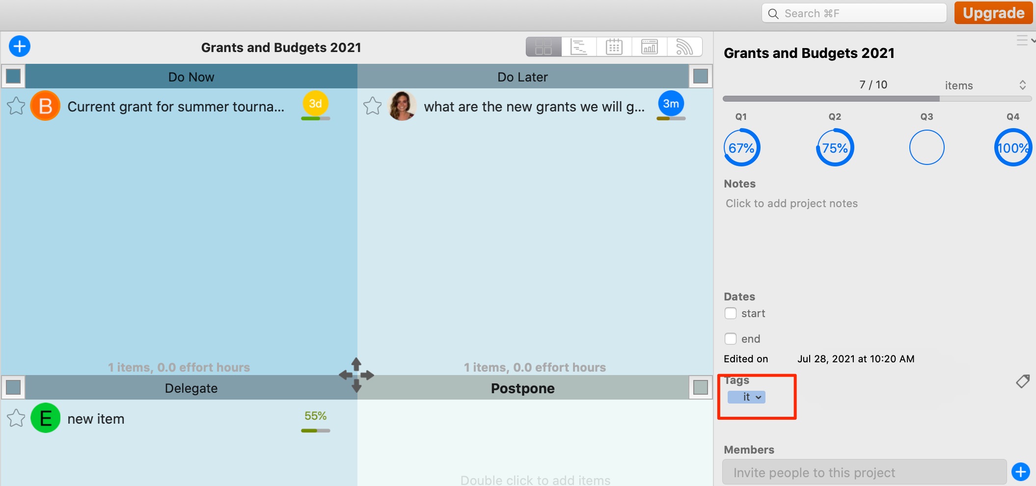Enable the start date checkbox
This screenshot has width=1036, height=486.
click(731, 313)
